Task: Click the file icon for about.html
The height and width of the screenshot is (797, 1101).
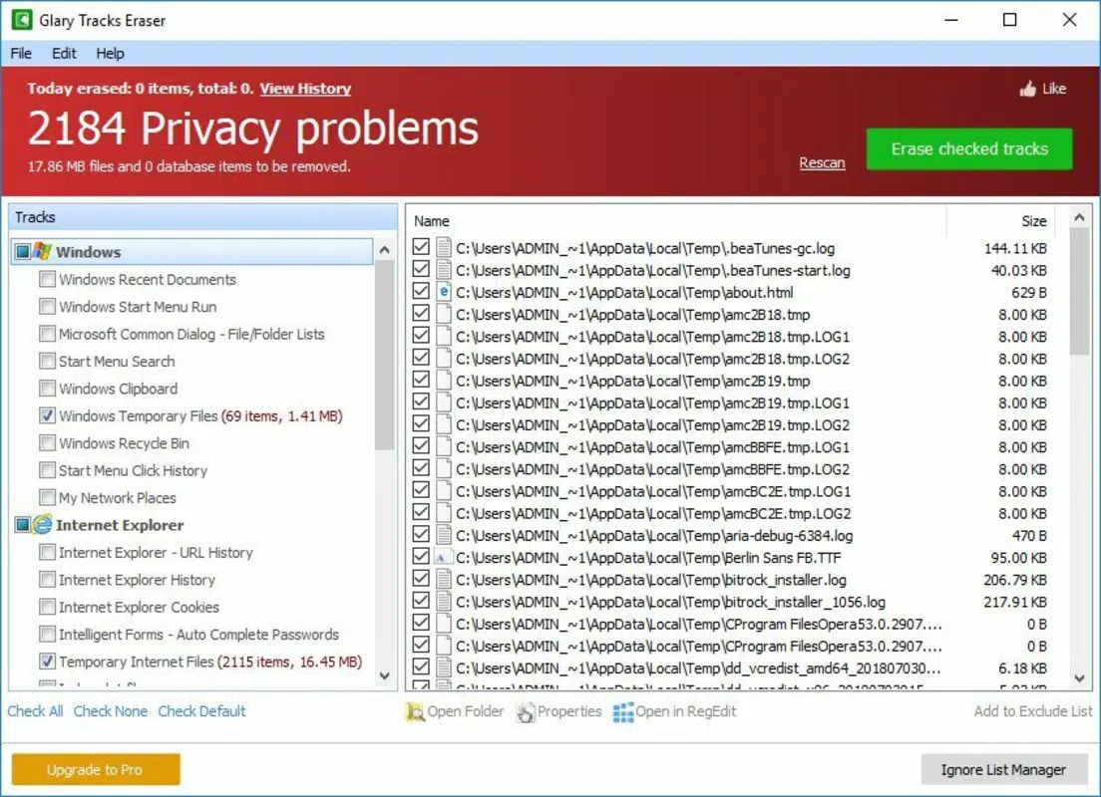Action: pyautogui.click(x=443, y=292)
